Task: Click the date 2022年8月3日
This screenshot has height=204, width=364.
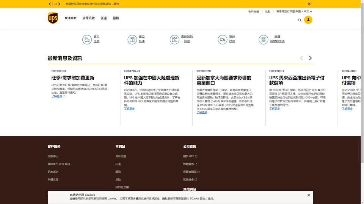Action: (x=59, y=71)
